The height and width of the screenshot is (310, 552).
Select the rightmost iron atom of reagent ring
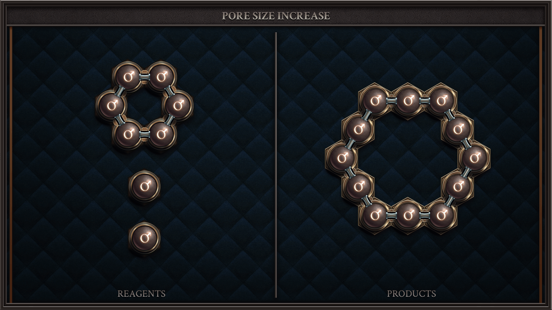(178, 105)
